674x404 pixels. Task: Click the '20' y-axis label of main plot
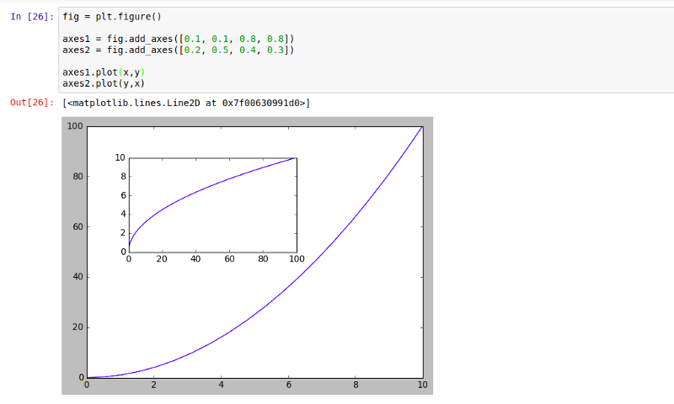78,327
